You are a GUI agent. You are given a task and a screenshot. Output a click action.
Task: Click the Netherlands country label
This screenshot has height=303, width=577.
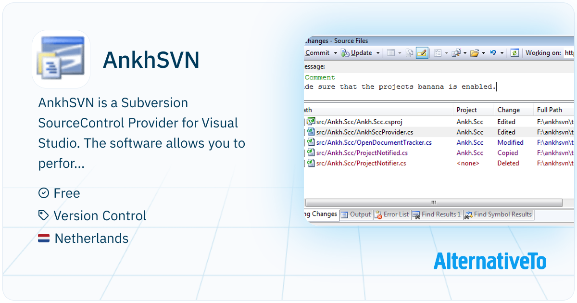[x=91, y=238]
